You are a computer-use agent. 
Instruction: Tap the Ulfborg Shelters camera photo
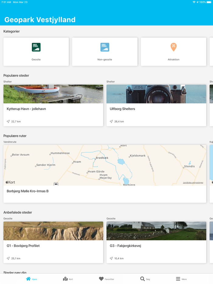(x=156, y=94)
